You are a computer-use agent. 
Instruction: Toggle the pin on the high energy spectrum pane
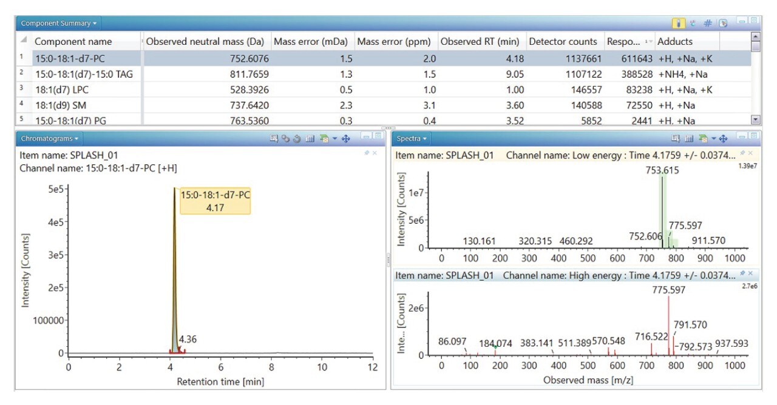click(743, 273)
